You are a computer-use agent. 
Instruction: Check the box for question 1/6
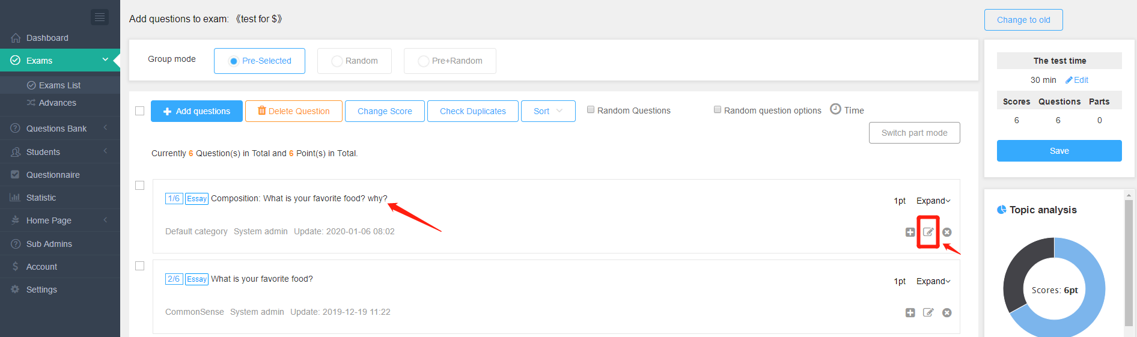tap(140, 186)
